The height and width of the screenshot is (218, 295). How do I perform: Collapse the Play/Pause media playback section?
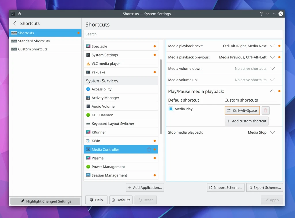click(x=271, y=91)
